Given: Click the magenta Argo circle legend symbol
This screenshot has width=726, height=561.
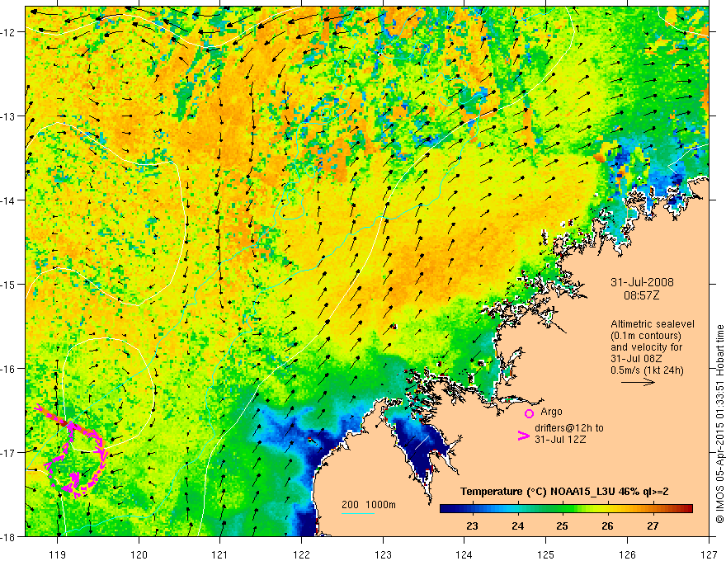Looking at the screenshot, I should pos(529,413).
